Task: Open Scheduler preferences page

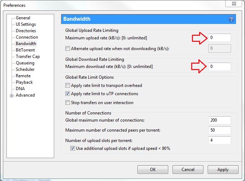Action: click(x=25, y=69)
